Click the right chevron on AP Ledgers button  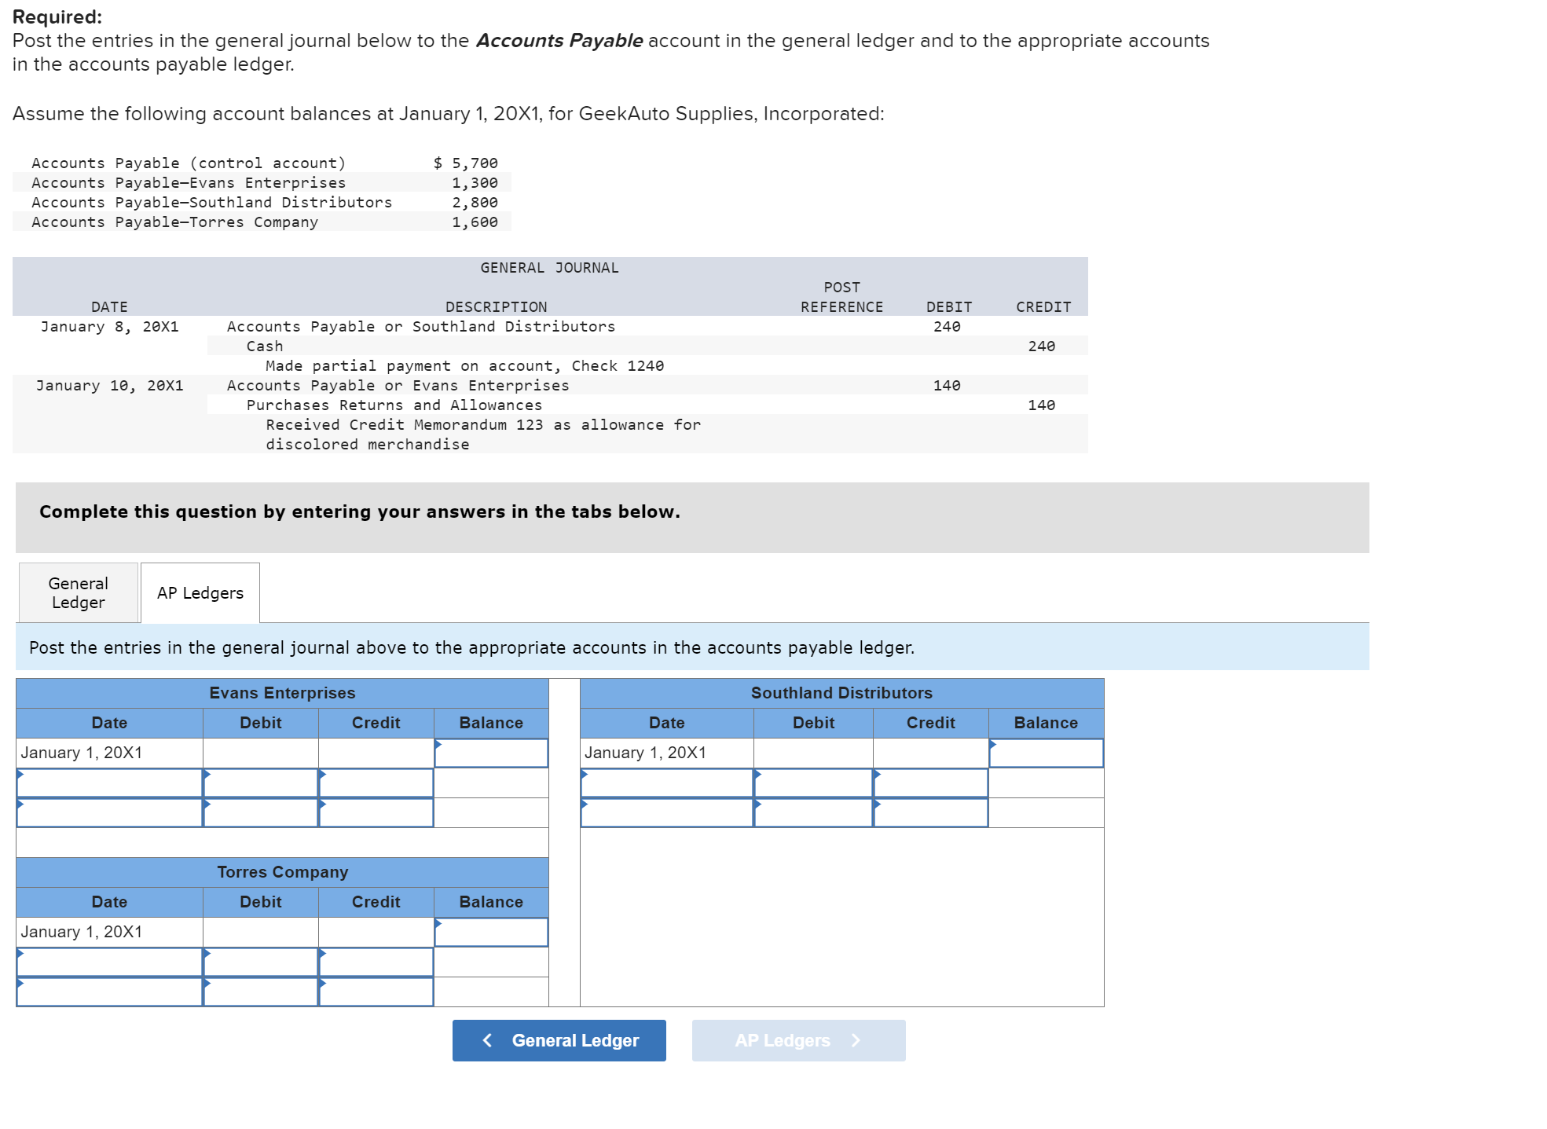point(856,1039)
